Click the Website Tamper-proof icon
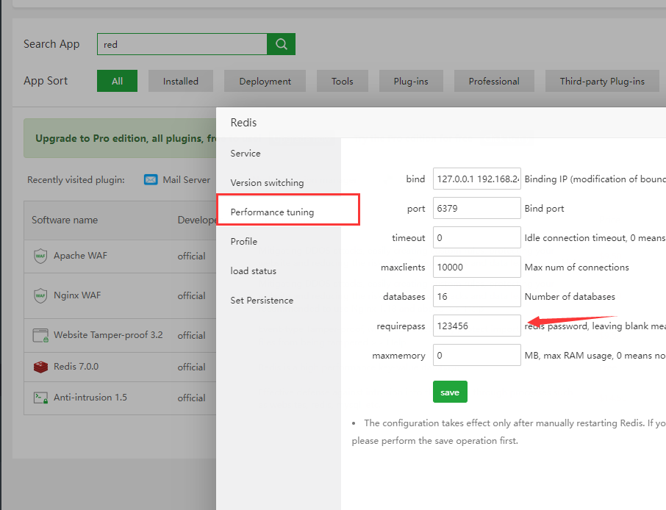The height and width of the screenshot is (510, 666). coord(40,335)
